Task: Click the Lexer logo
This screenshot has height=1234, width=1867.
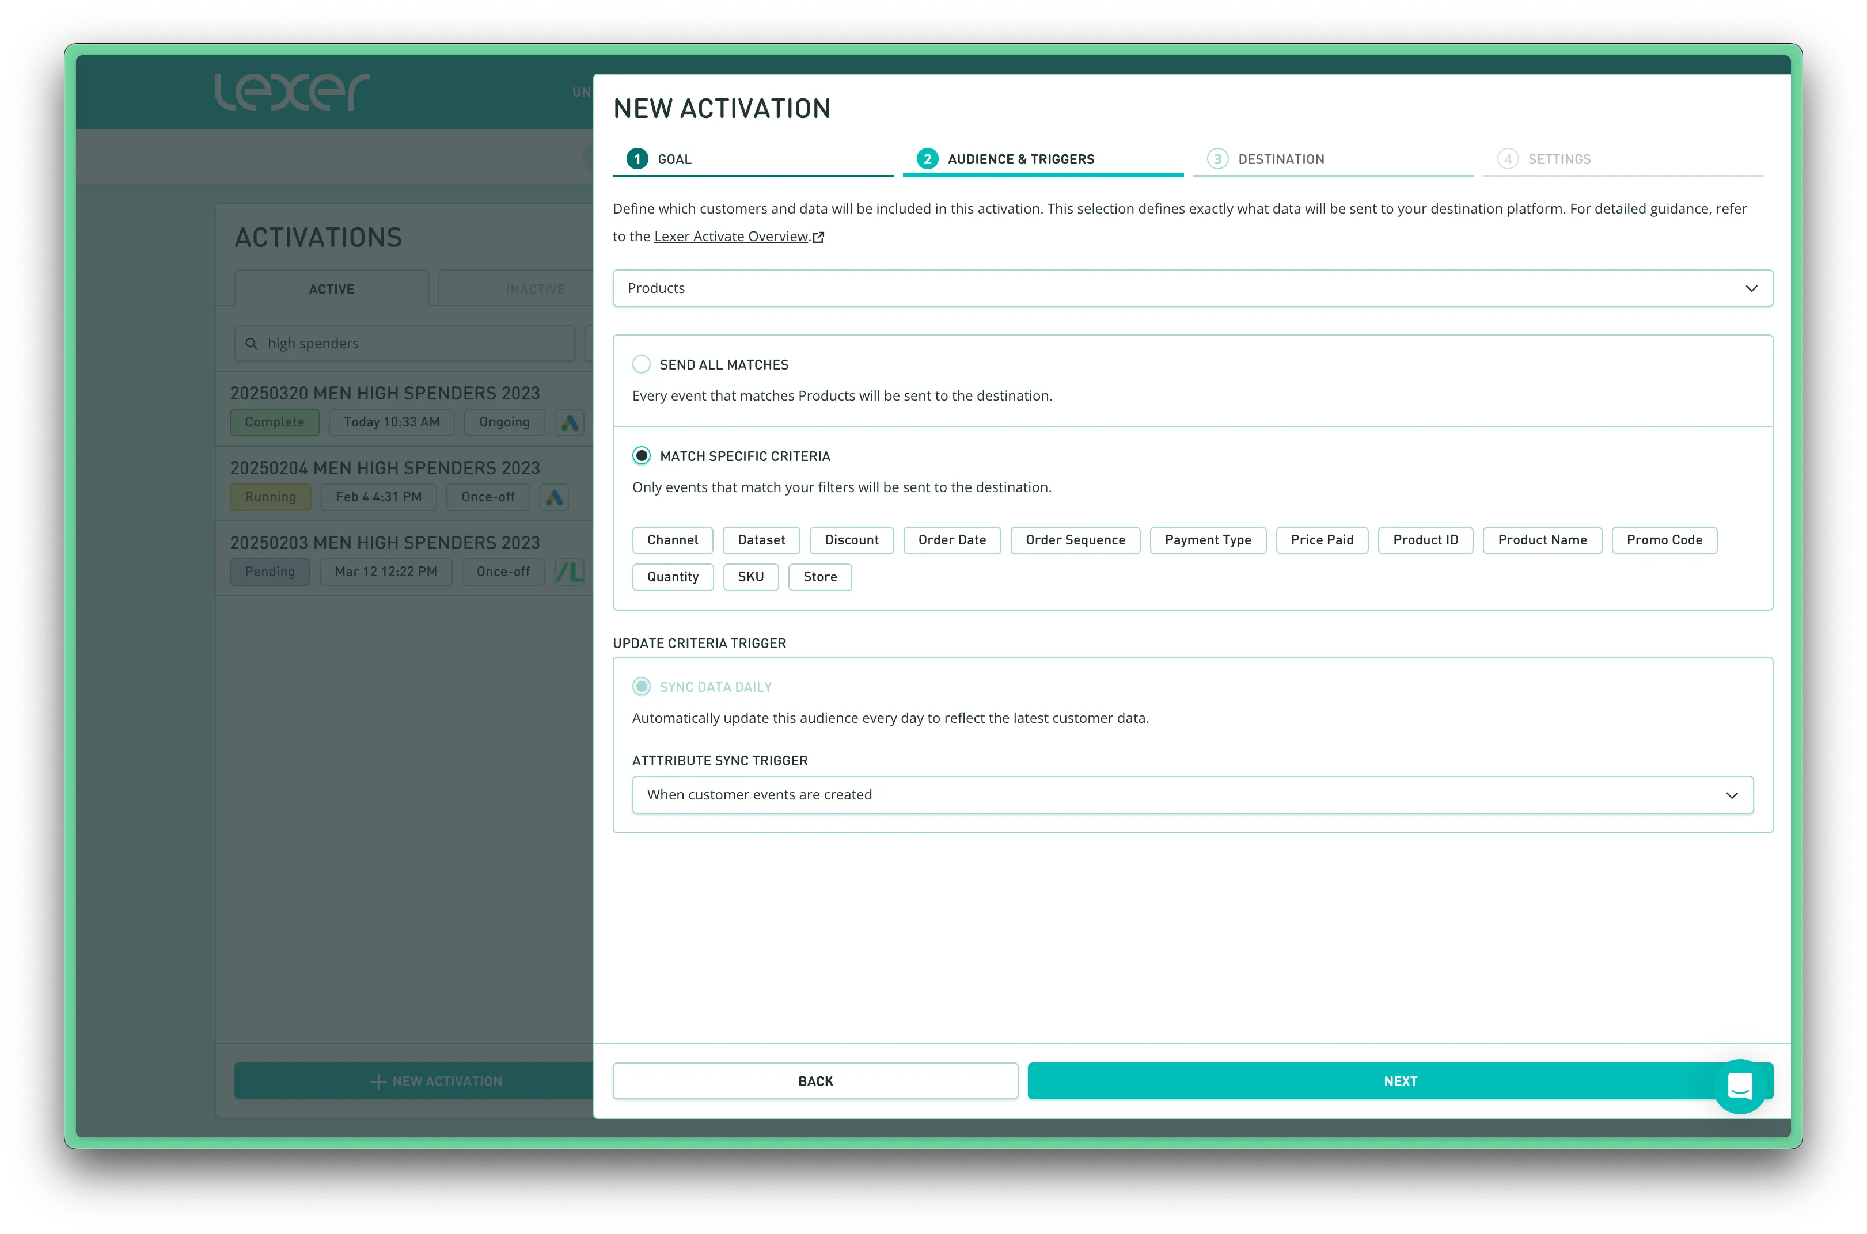Action: (291, 92)
